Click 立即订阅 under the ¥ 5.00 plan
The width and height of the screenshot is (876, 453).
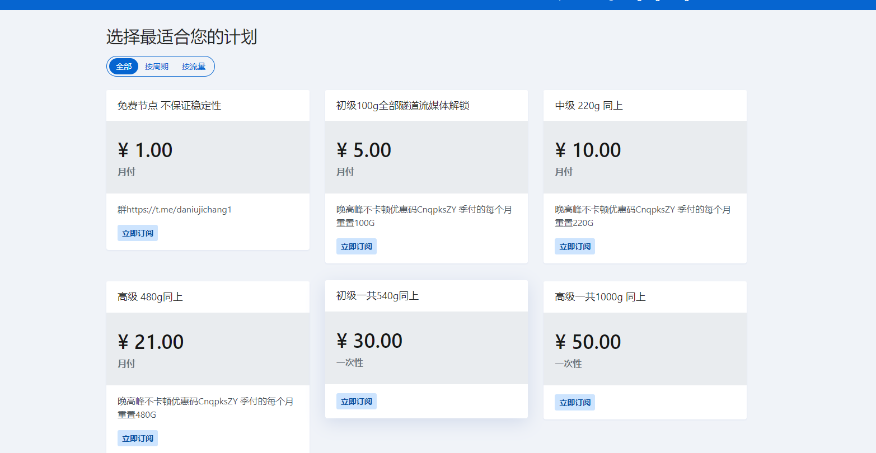point(357,247)
